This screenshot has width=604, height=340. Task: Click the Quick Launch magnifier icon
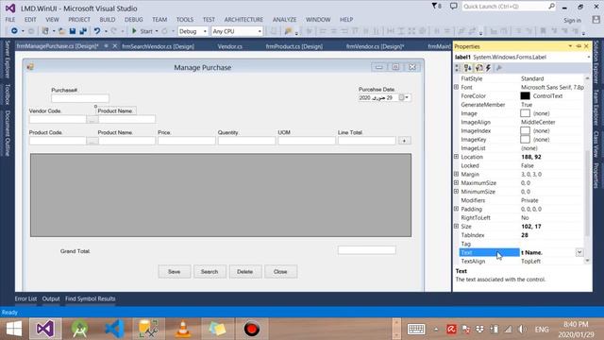[551, 7]
